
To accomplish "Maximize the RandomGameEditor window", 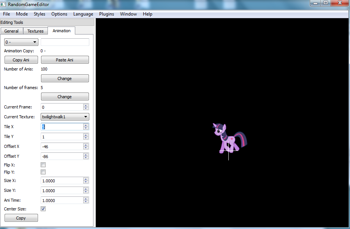I will (x=325, y=3).
